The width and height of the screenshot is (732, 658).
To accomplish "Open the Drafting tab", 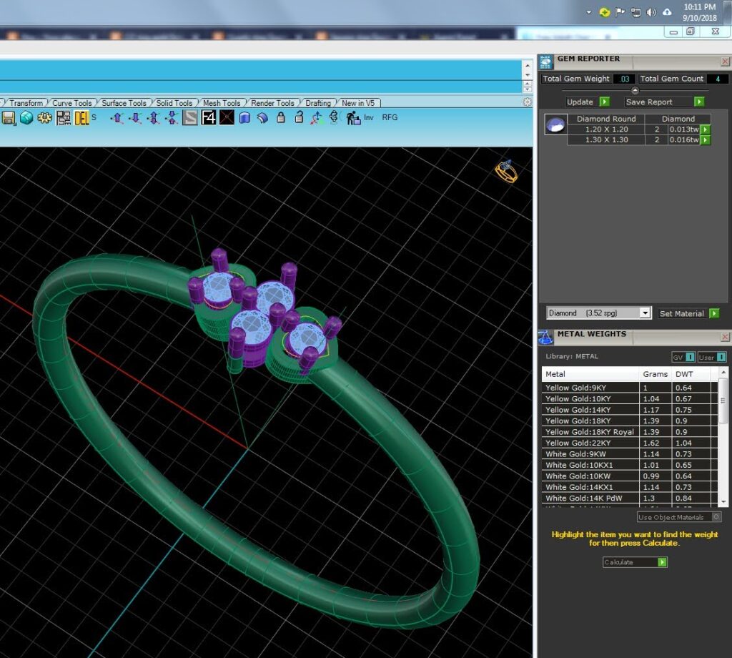I will click(318, 103).
